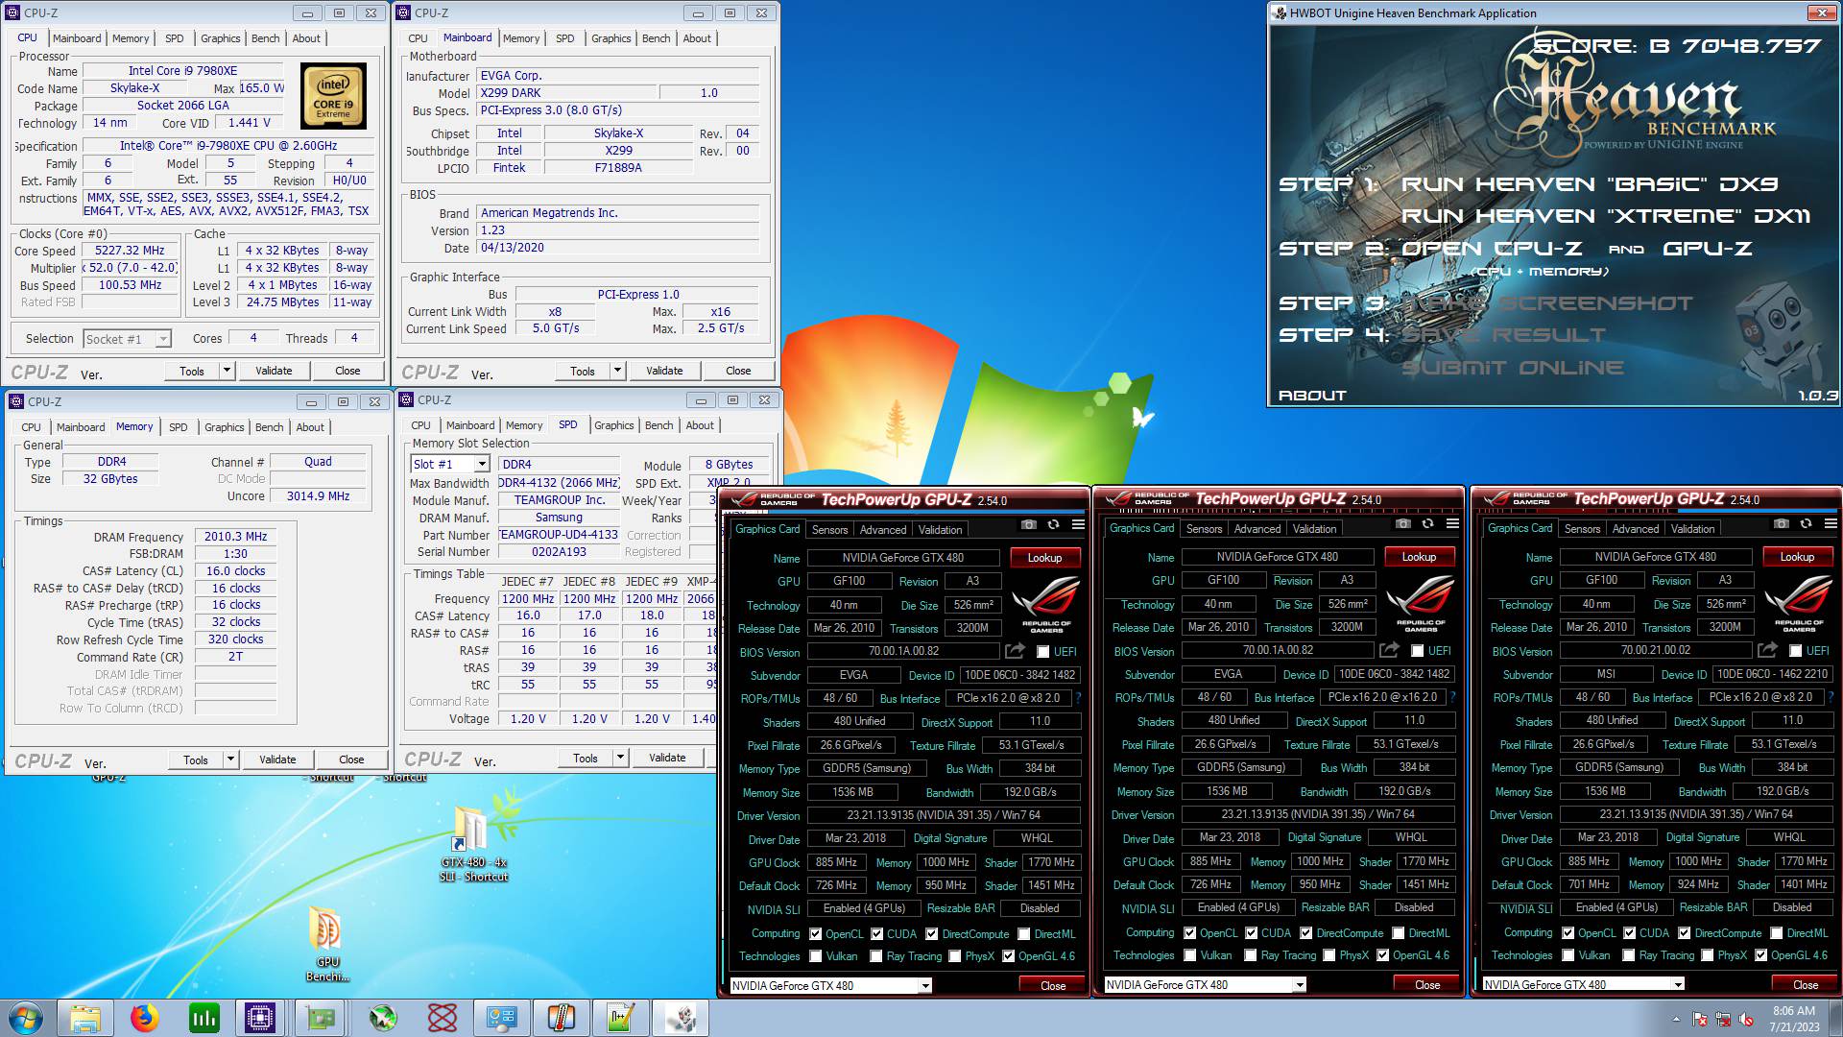Click BIOS share icon in leftmost GPU-Z window
Screen dimensions: 1843x1037
coord(1015,651)
